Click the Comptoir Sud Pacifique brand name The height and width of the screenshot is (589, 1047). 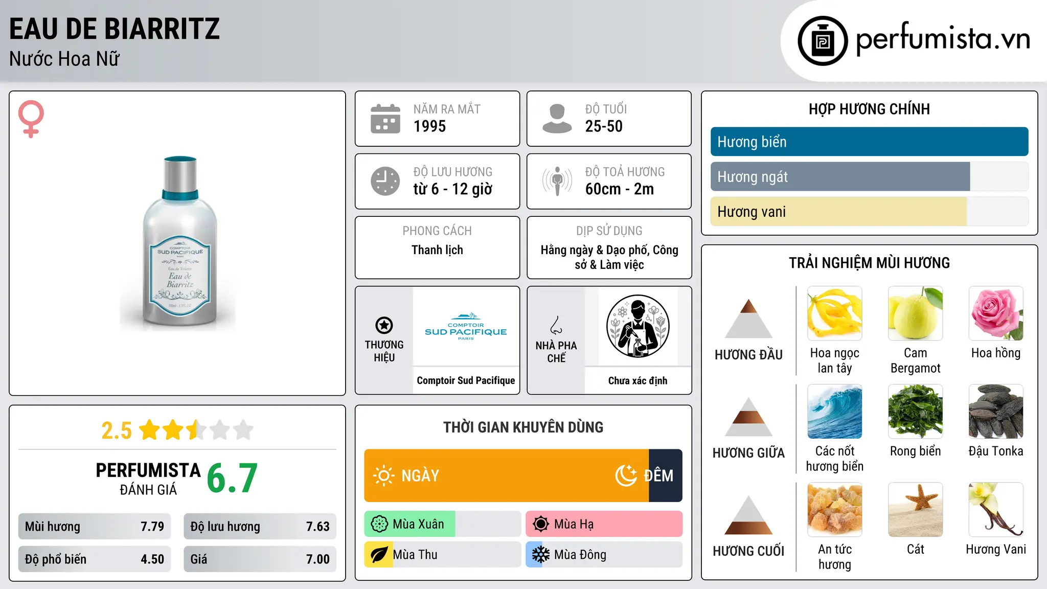pyautogui.click(x=466, y=380)
